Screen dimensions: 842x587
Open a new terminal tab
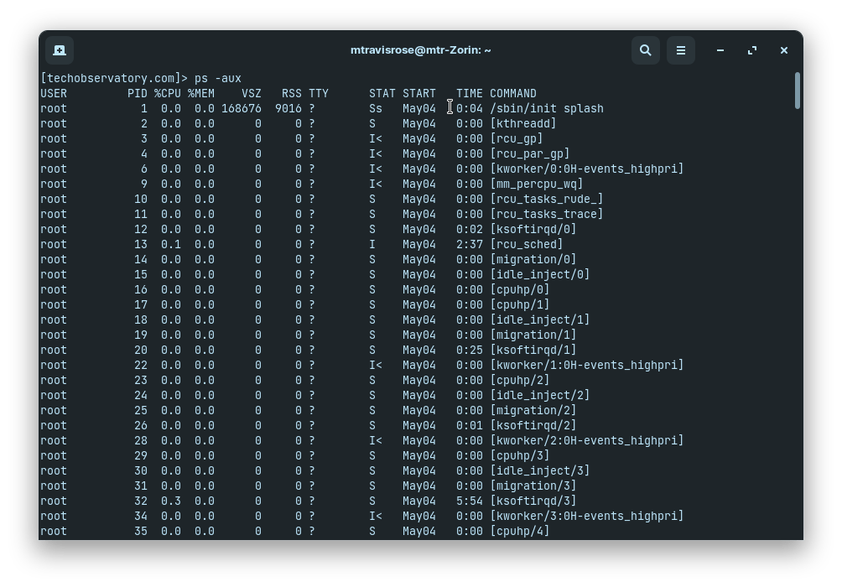pos(59,50)
